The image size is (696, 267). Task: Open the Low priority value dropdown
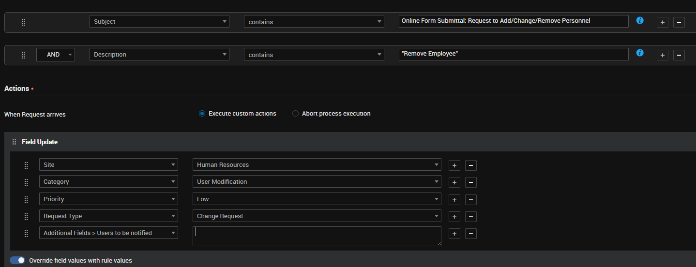coord(317,199)
